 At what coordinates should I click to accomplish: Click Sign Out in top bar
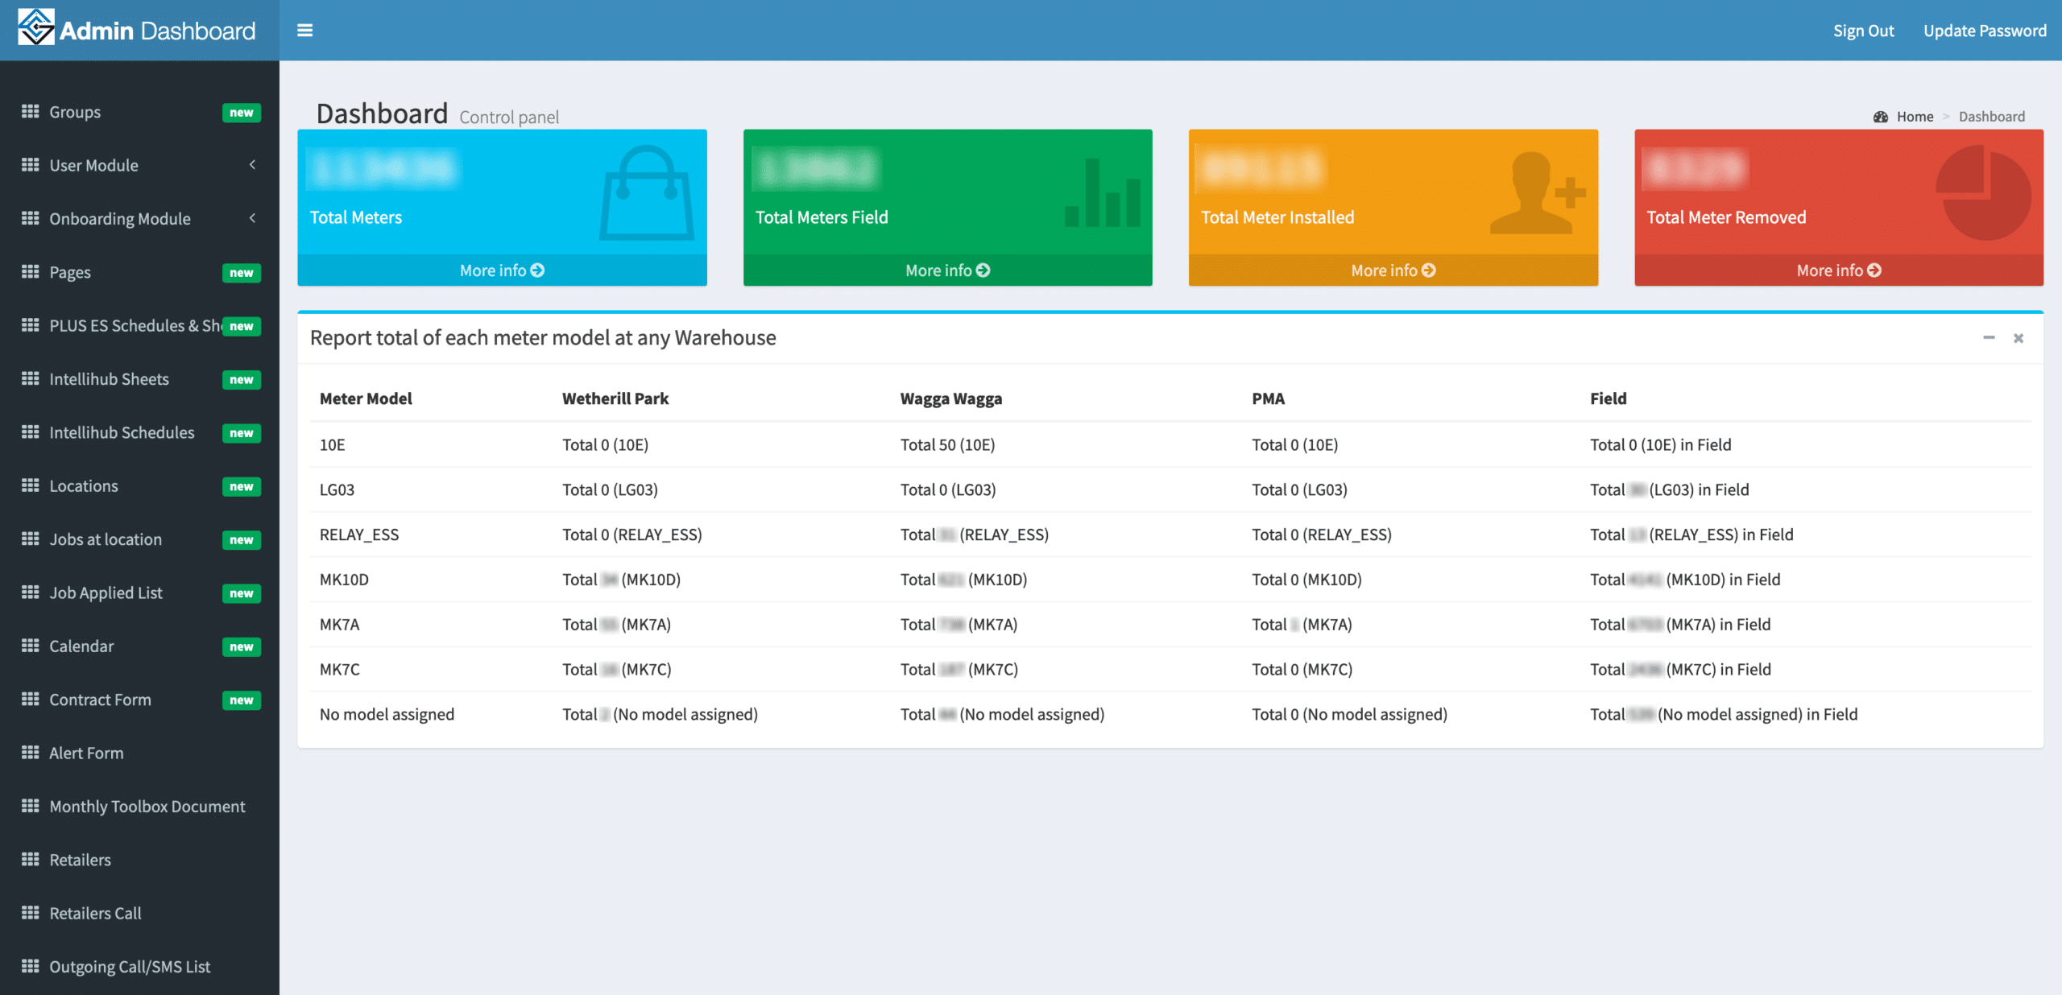1863,31
